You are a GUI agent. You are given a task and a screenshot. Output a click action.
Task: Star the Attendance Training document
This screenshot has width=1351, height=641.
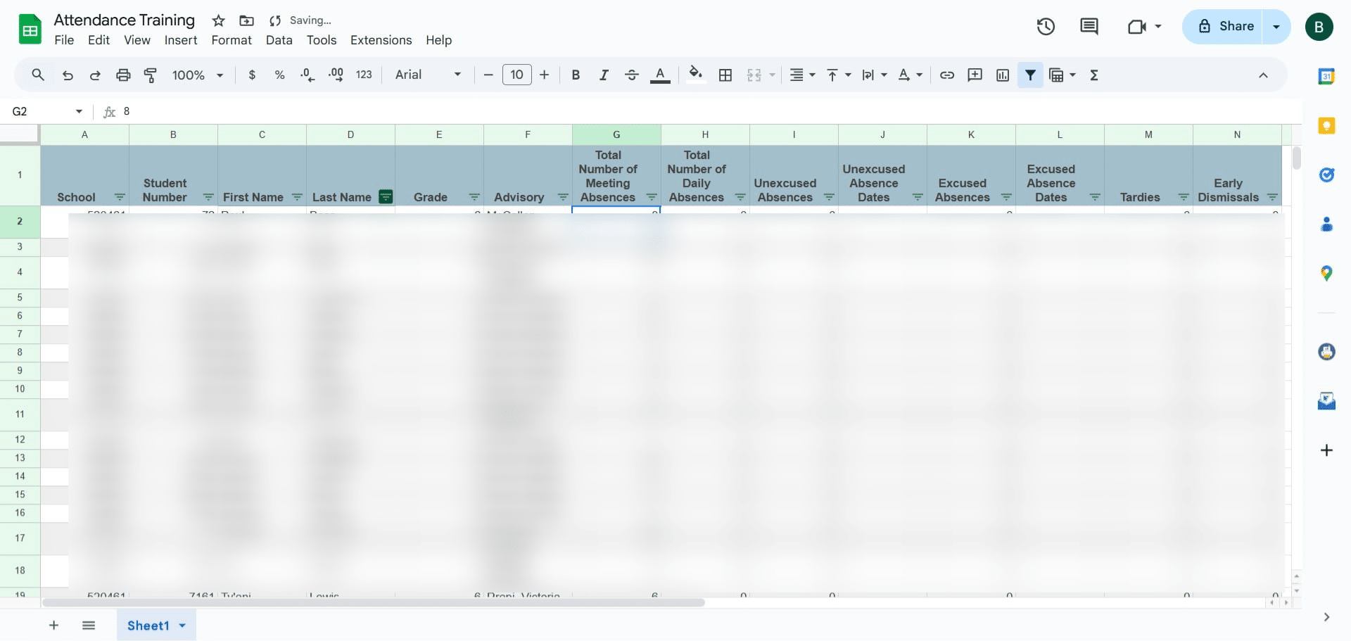coord(219,20)
